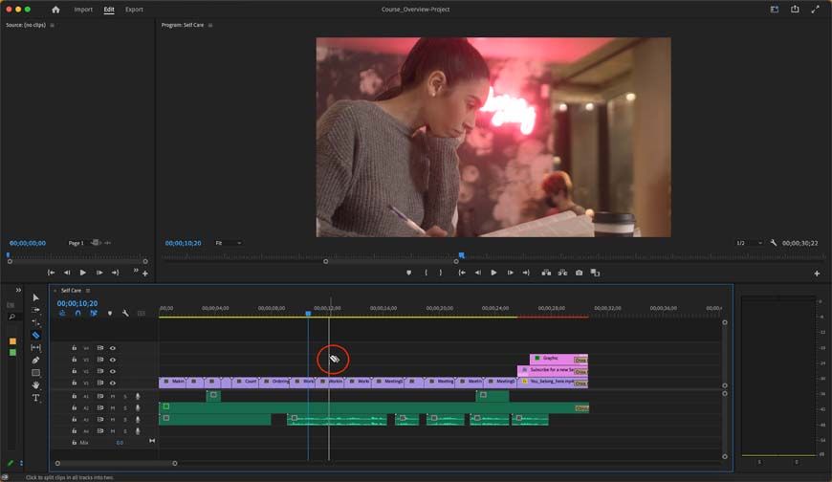Select the Slip tool

[35, 348]
